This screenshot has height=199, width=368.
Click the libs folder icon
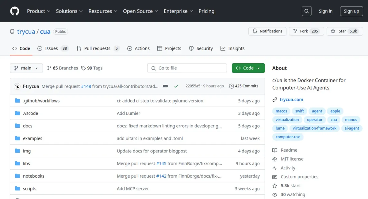click(x=17, y=163)
